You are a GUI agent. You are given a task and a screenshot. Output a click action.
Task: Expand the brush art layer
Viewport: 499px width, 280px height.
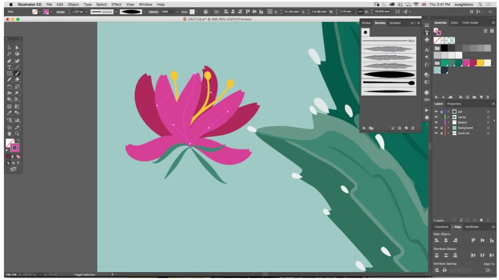[448, 133]
